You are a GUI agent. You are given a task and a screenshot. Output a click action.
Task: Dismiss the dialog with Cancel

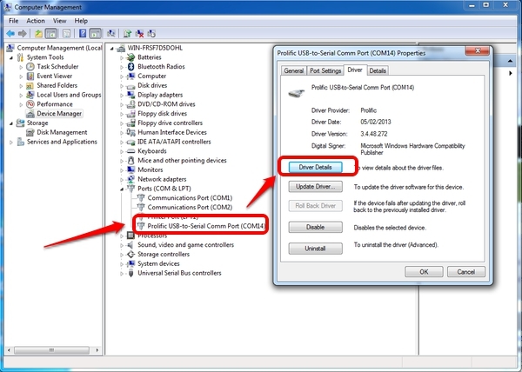click(466, 272)
